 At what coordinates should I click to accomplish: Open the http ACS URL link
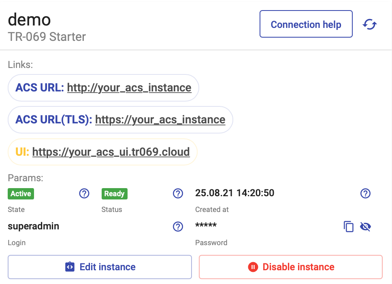click(130, 87)
